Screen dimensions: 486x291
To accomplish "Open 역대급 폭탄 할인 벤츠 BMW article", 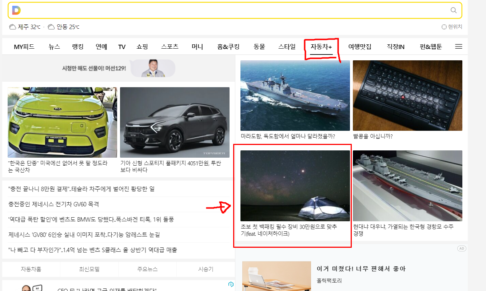I will click(x=91, y=219).
